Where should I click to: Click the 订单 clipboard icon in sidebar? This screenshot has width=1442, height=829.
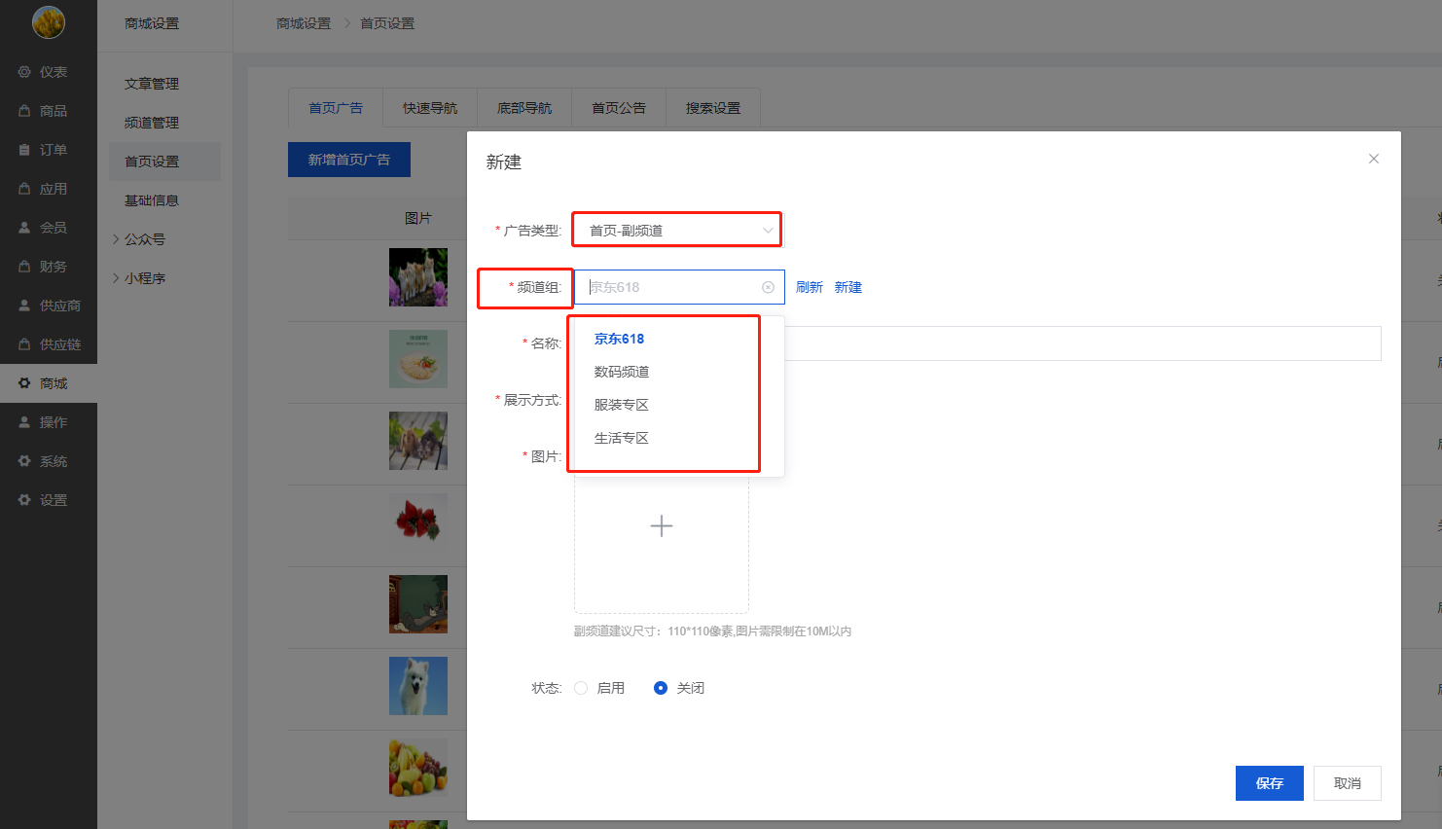pos(24,150)
